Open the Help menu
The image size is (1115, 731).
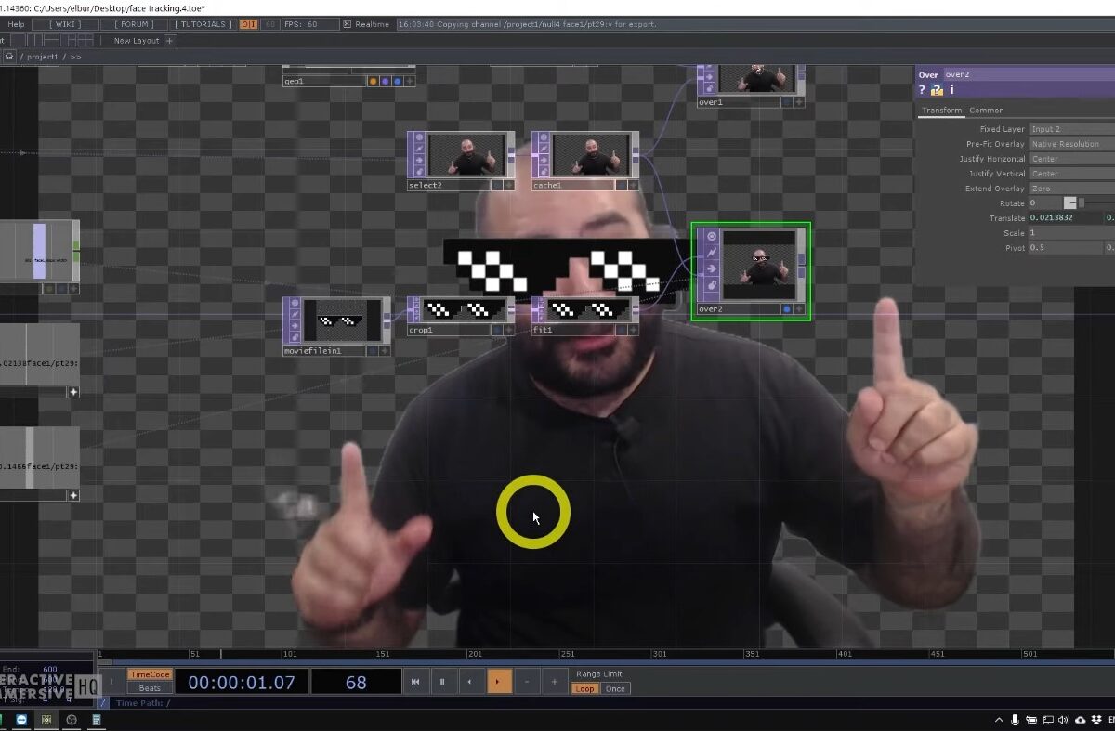tap(16, 24)
